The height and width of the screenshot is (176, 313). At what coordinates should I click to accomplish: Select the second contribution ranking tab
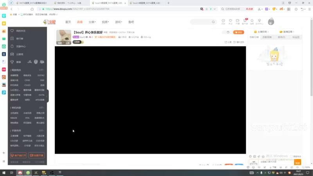(x=267, y=37)
